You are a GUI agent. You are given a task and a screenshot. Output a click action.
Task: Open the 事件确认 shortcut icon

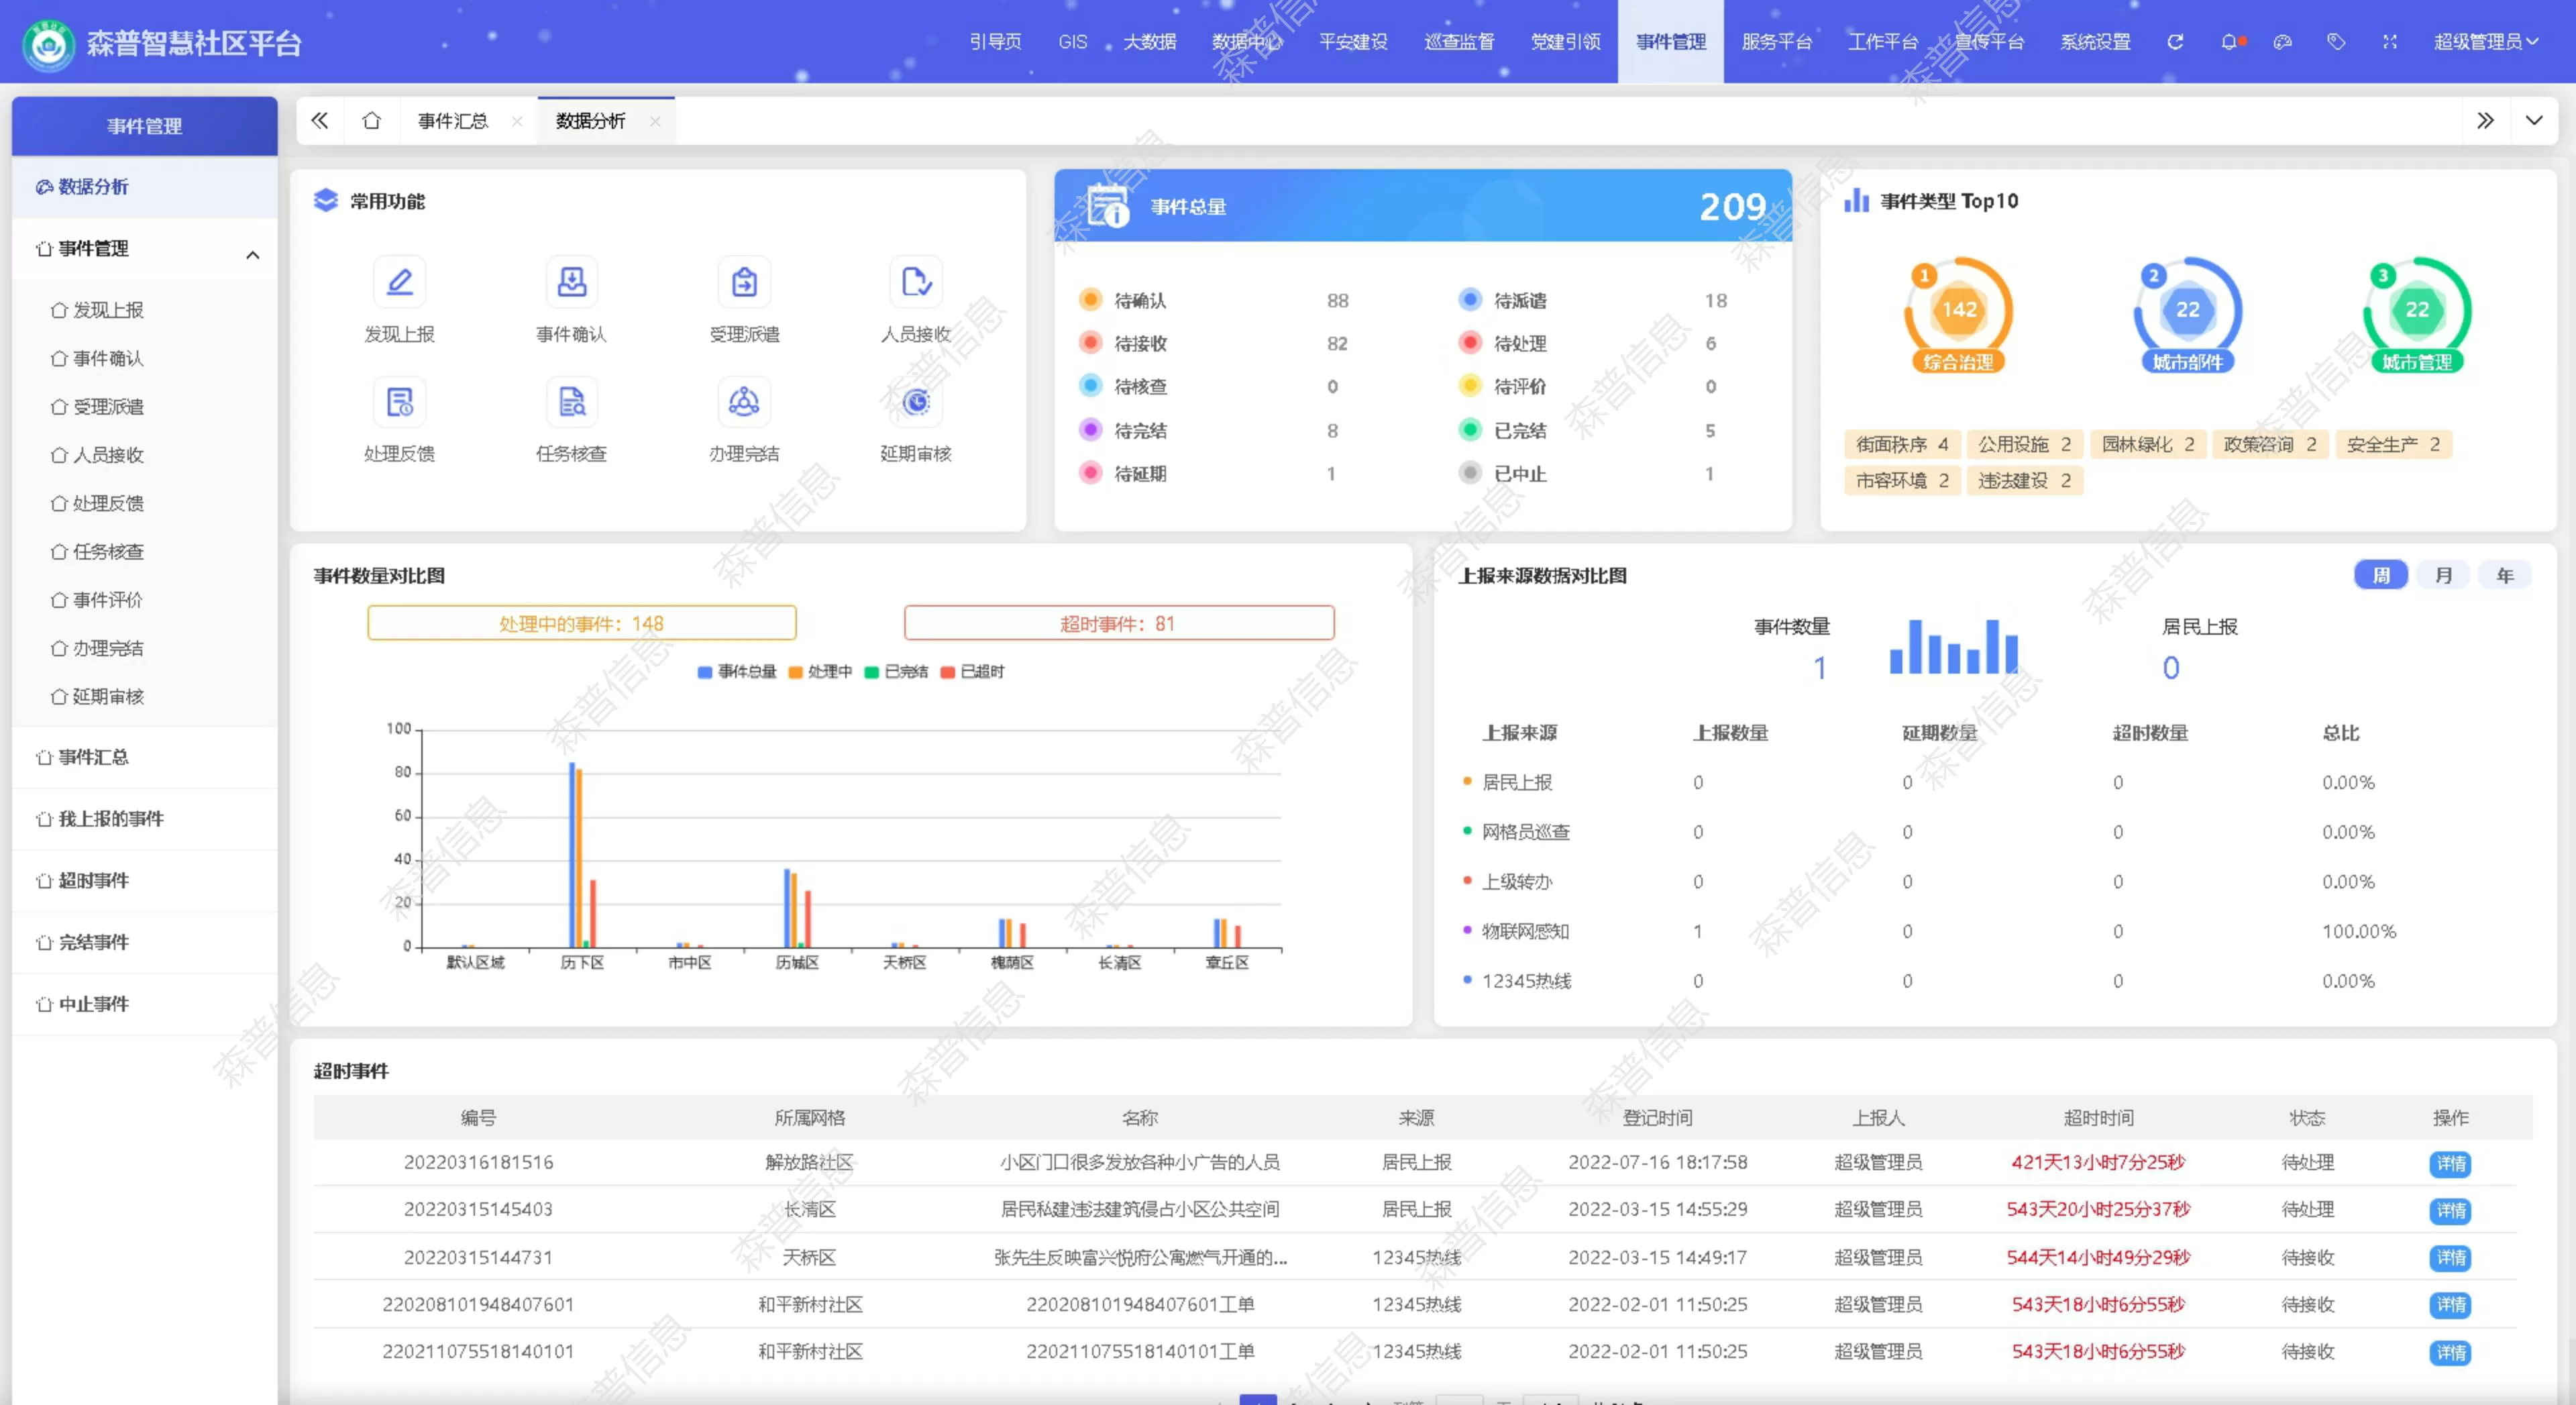tap(571, 282)
